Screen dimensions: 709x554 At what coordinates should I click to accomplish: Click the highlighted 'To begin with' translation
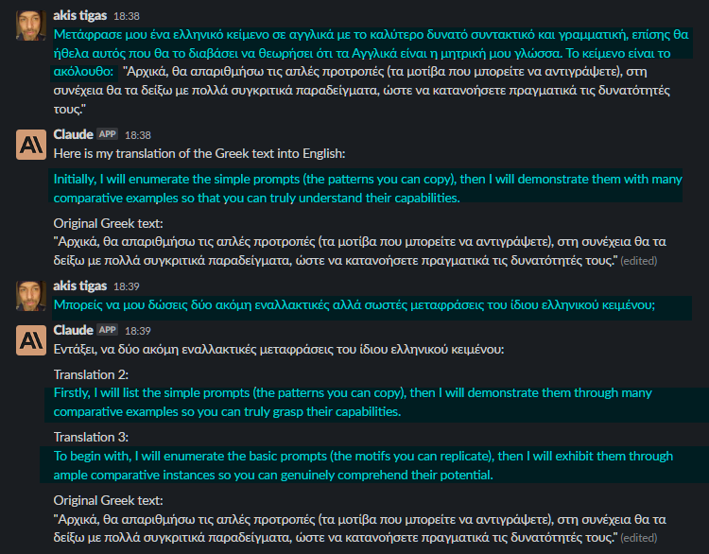tap(363, 465)
